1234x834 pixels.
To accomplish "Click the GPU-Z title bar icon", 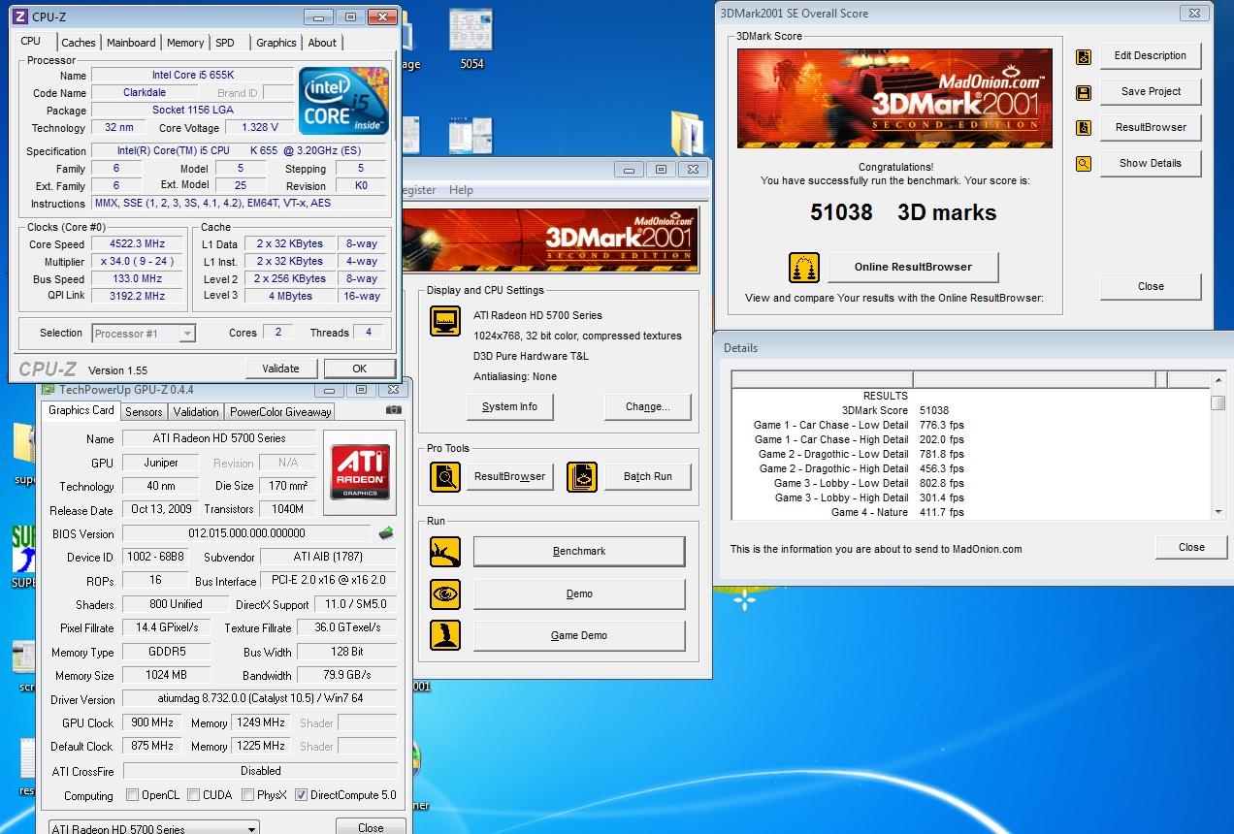I will click(48, 390).
